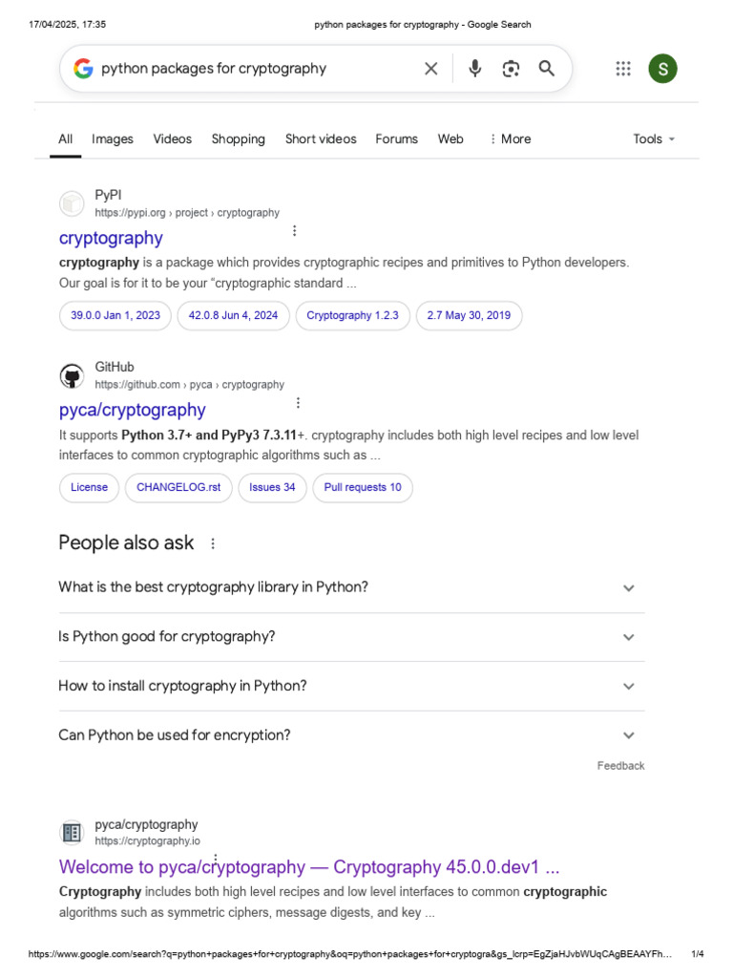Open the account avatar labeled S
Screen dimensions: 733x978
662,69
